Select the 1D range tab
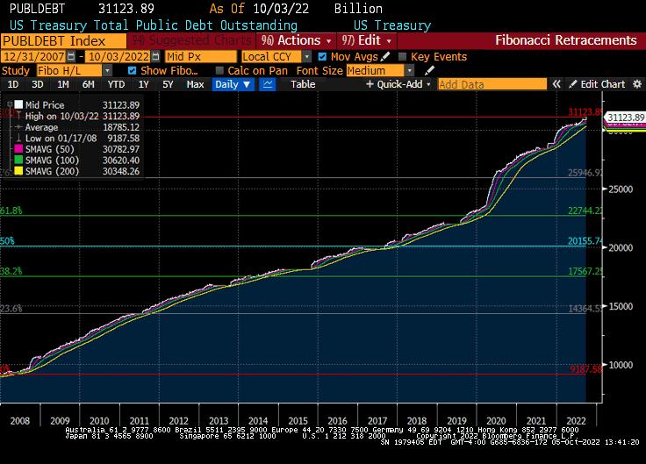 pos(13,84)
